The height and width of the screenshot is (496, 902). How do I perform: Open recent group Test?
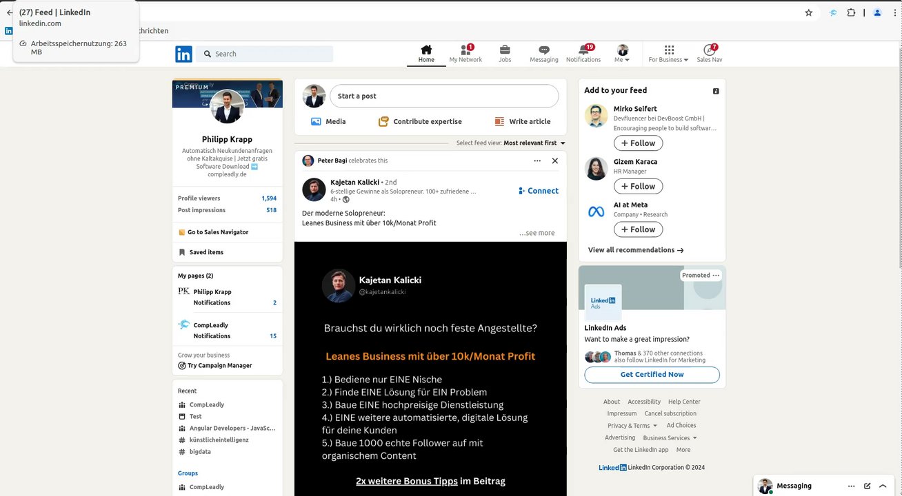196,417
